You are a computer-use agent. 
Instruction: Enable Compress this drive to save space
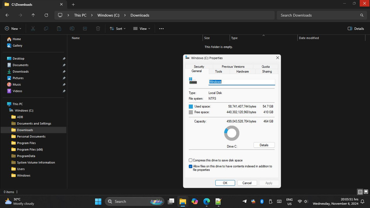(190, 160)
